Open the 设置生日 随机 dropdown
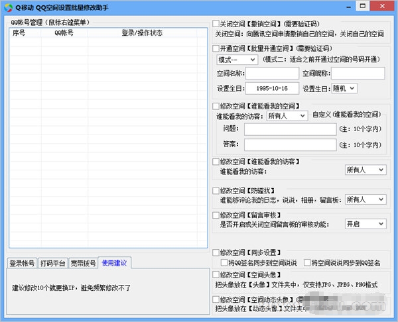The image size is (398, 322). click(x=344, y=88)
